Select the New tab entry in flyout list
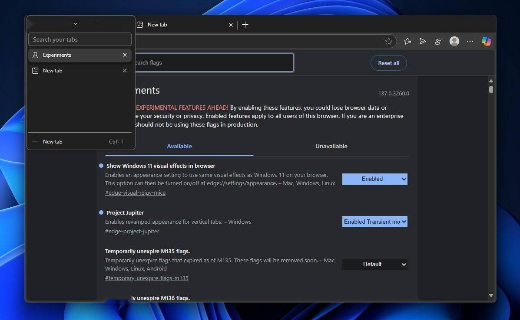The width and height of the screenshot is (520, 320). click(x=80, y=71)
